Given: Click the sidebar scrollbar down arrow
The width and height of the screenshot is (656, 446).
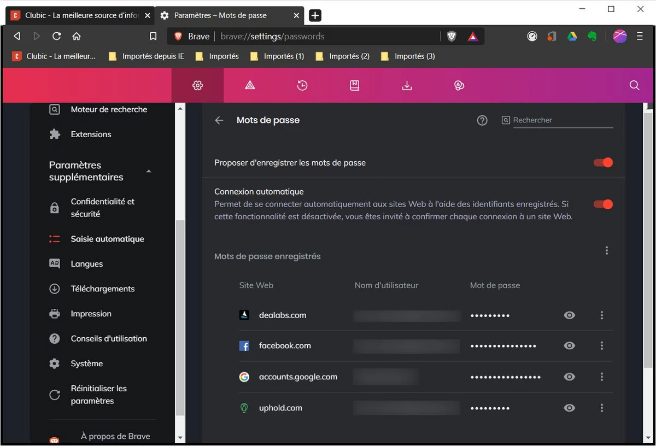Looking at the screenshot, I should pyautogui.click(x=180, y=437).
